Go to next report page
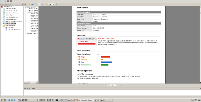 118,85
